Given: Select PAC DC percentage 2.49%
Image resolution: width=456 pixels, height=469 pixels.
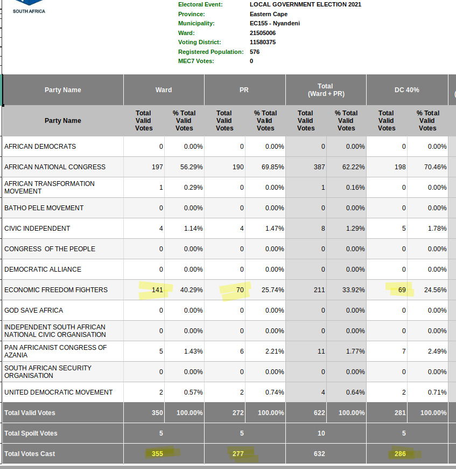Looking at the screenshot, I should point(437,351).
